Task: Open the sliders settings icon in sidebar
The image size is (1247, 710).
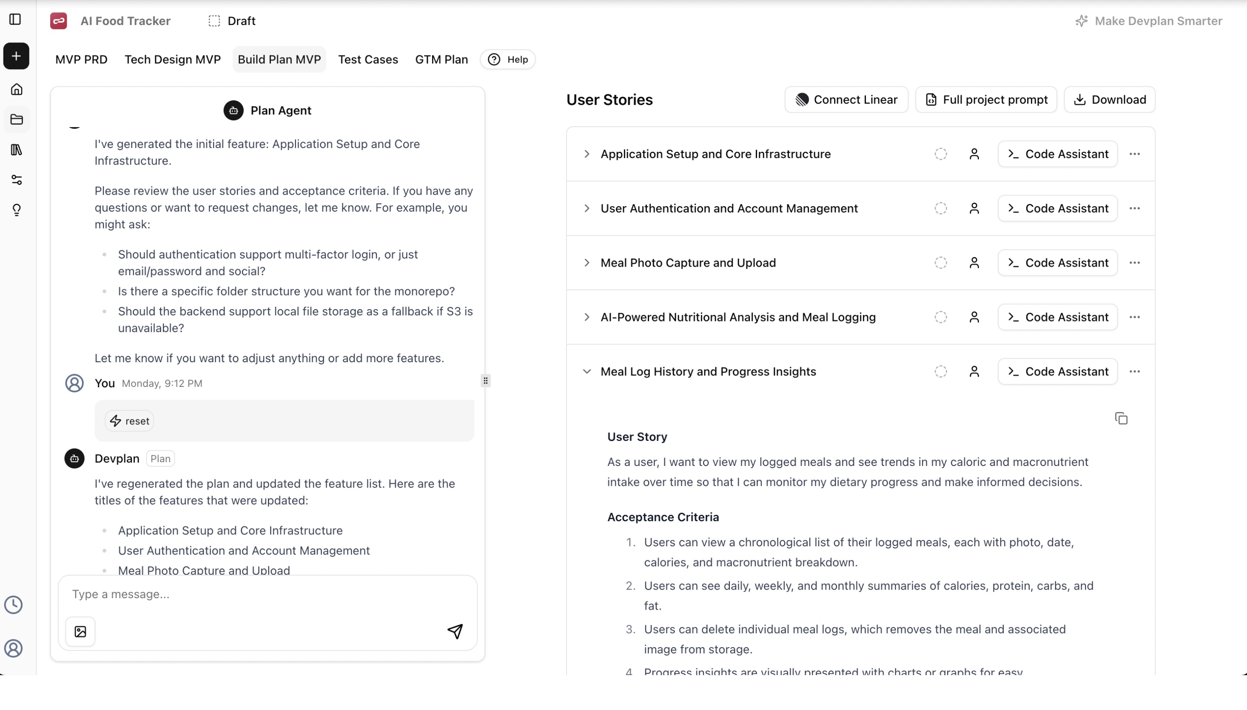Action: click(17, 180)
